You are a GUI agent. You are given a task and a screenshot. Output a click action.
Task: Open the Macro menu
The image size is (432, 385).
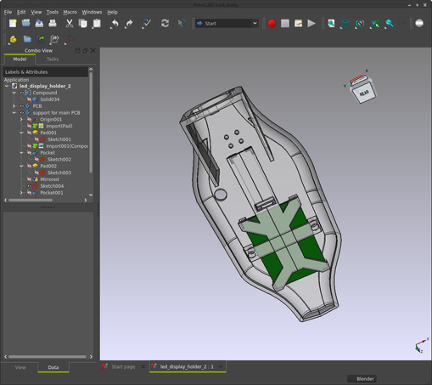click(70, 12)
